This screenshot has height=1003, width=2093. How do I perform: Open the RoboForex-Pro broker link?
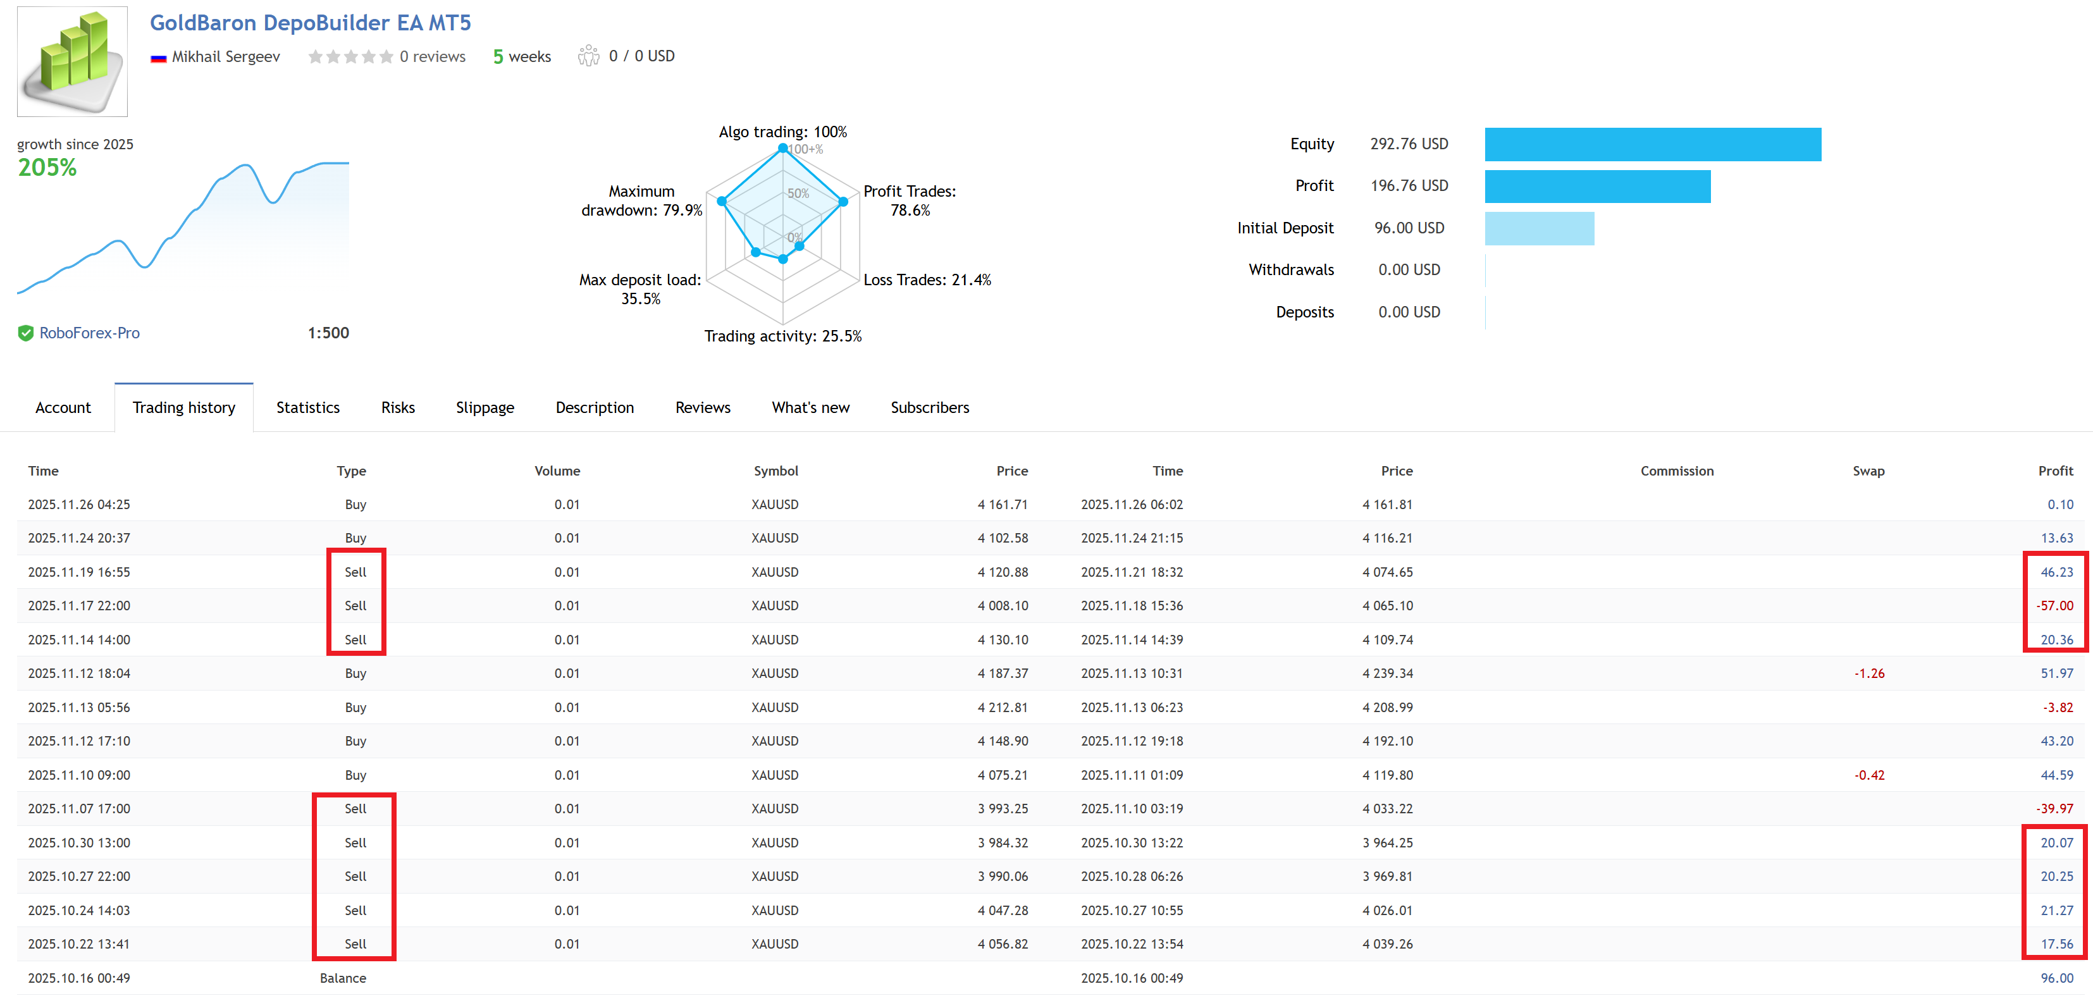[89, 333]
